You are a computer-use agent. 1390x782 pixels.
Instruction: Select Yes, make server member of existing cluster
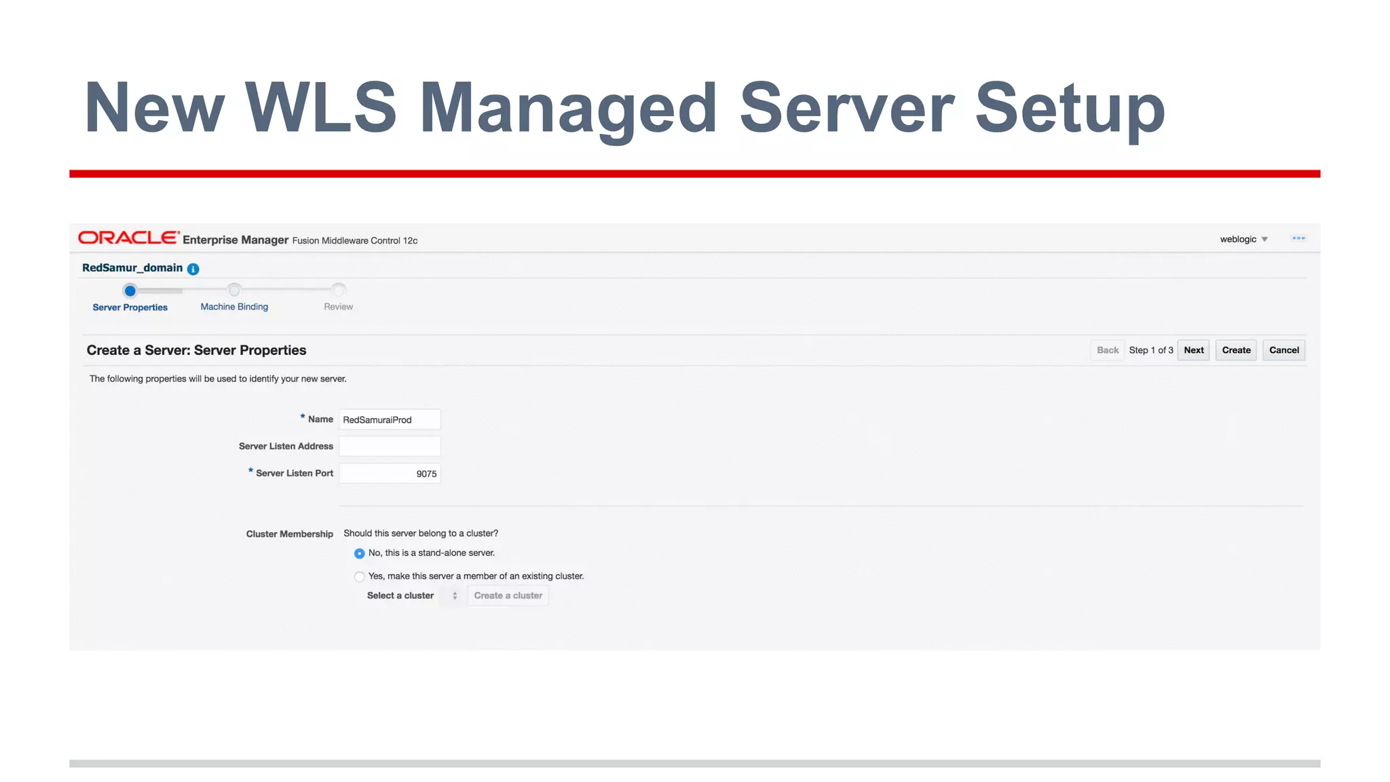click(x=359, y=577)
